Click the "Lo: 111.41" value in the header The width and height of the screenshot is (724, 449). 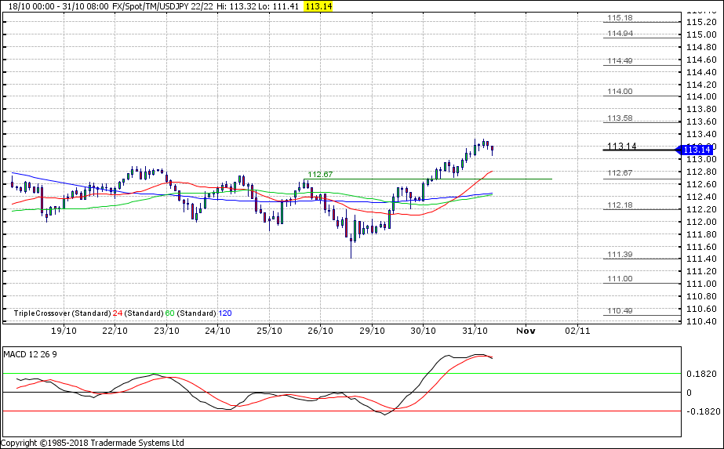click(279, 6)
